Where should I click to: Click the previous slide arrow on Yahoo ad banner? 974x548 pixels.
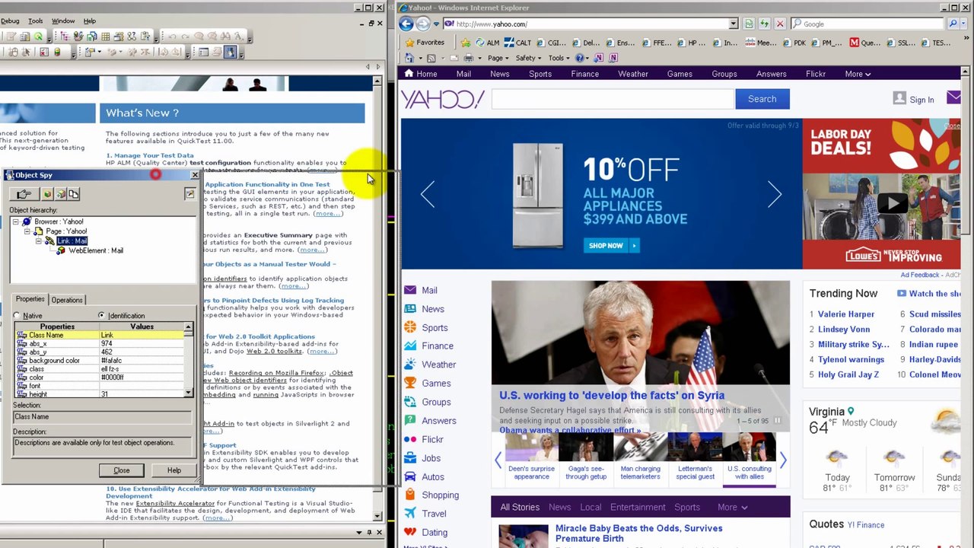click(428, 194)
